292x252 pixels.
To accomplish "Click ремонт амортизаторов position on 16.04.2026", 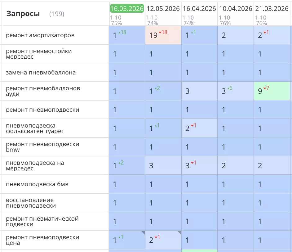I will (199, 35).
